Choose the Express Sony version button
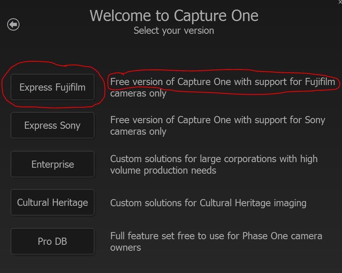Image resolution: width=342 pixels, height=273 pixels. coord(53,125)
